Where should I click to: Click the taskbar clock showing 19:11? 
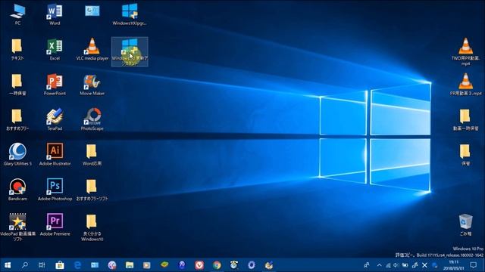[x=454, y=265]
